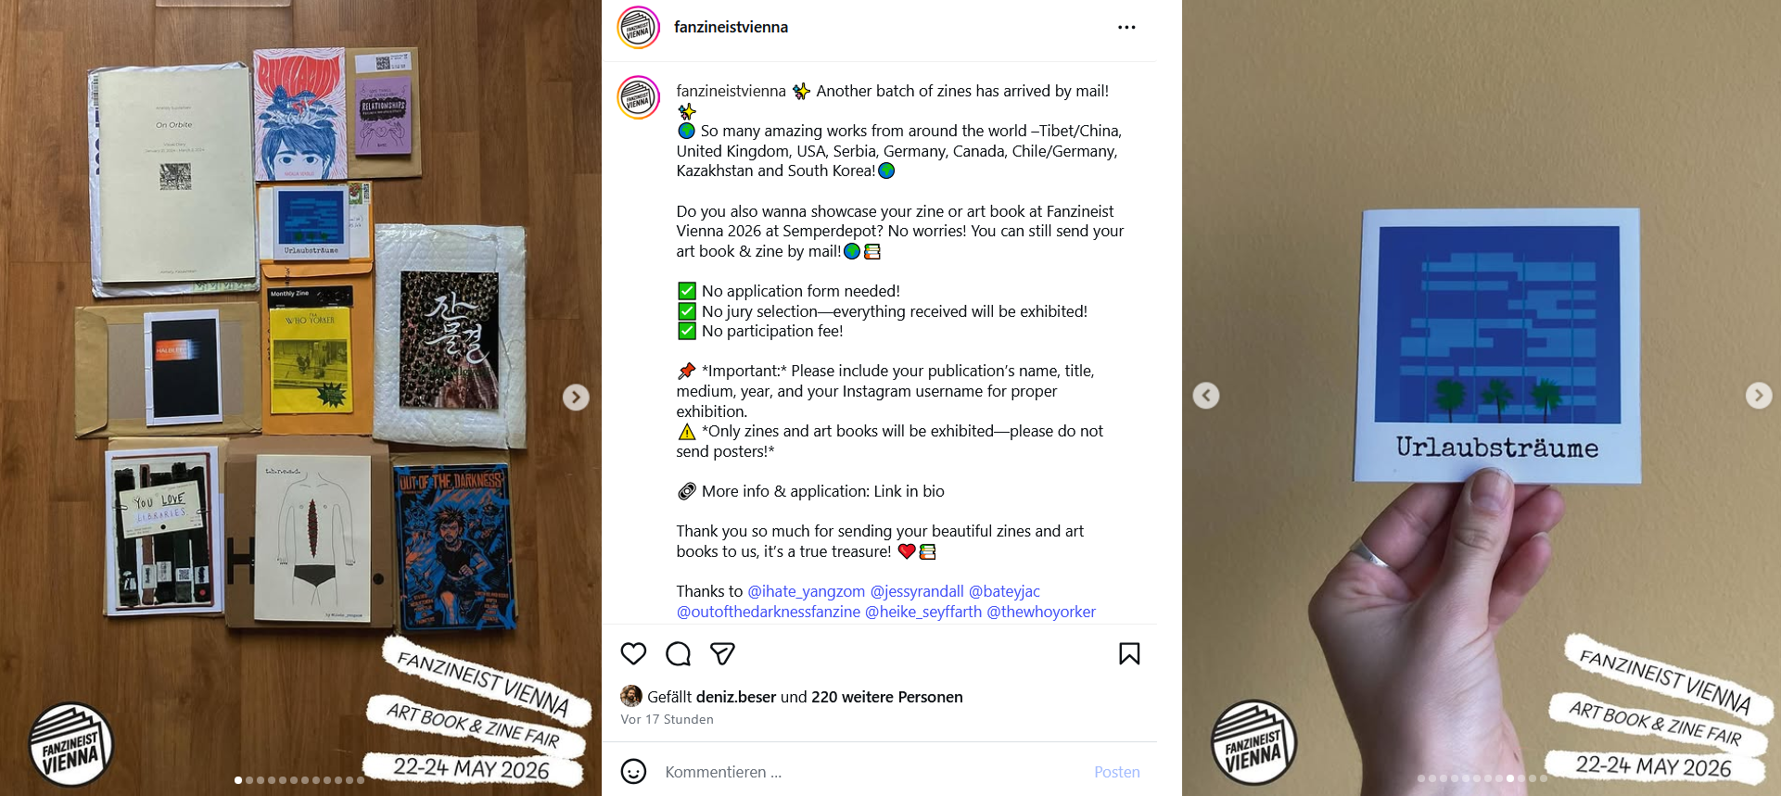Open emoji picker in comment field
Image resolution: width=1781 pixels, height=796 pixels.
(x=633, y=771)
